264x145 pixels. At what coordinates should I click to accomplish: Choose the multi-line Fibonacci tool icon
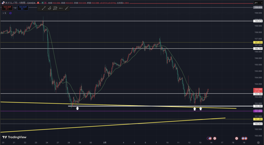pos(55,8)
